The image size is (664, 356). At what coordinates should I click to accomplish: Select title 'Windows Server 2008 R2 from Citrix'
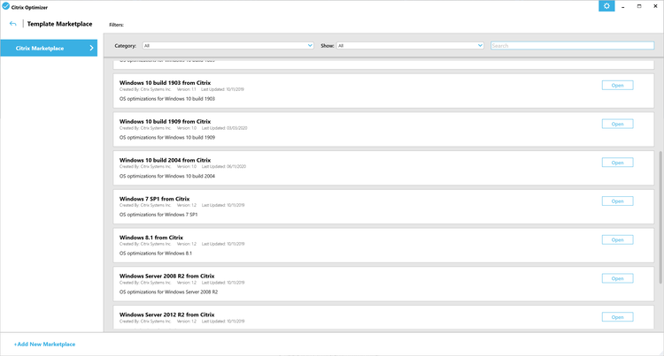[x=166, y=276]
